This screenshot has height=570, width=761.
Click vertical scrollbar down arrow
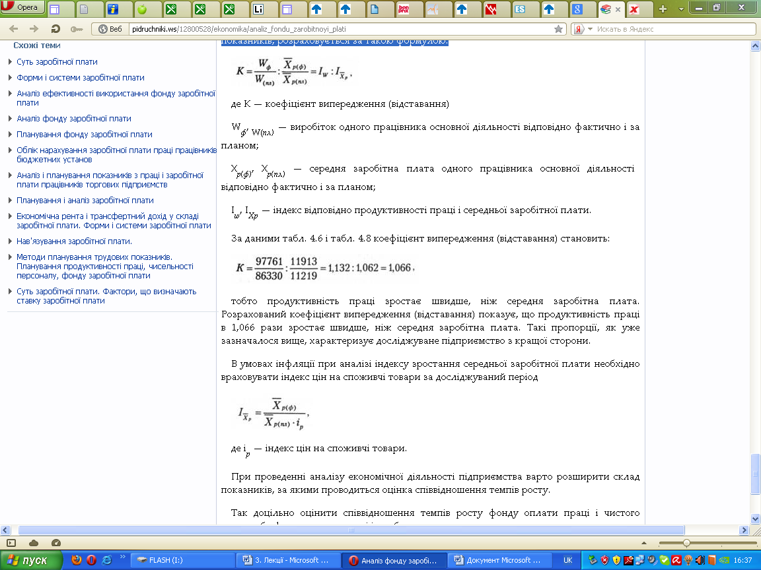point(755,519)
